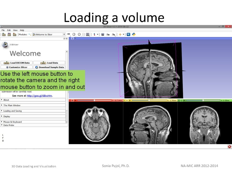Go to next module with forward arrow
Viewport: 232px width, 174px height.
point(79,35)
